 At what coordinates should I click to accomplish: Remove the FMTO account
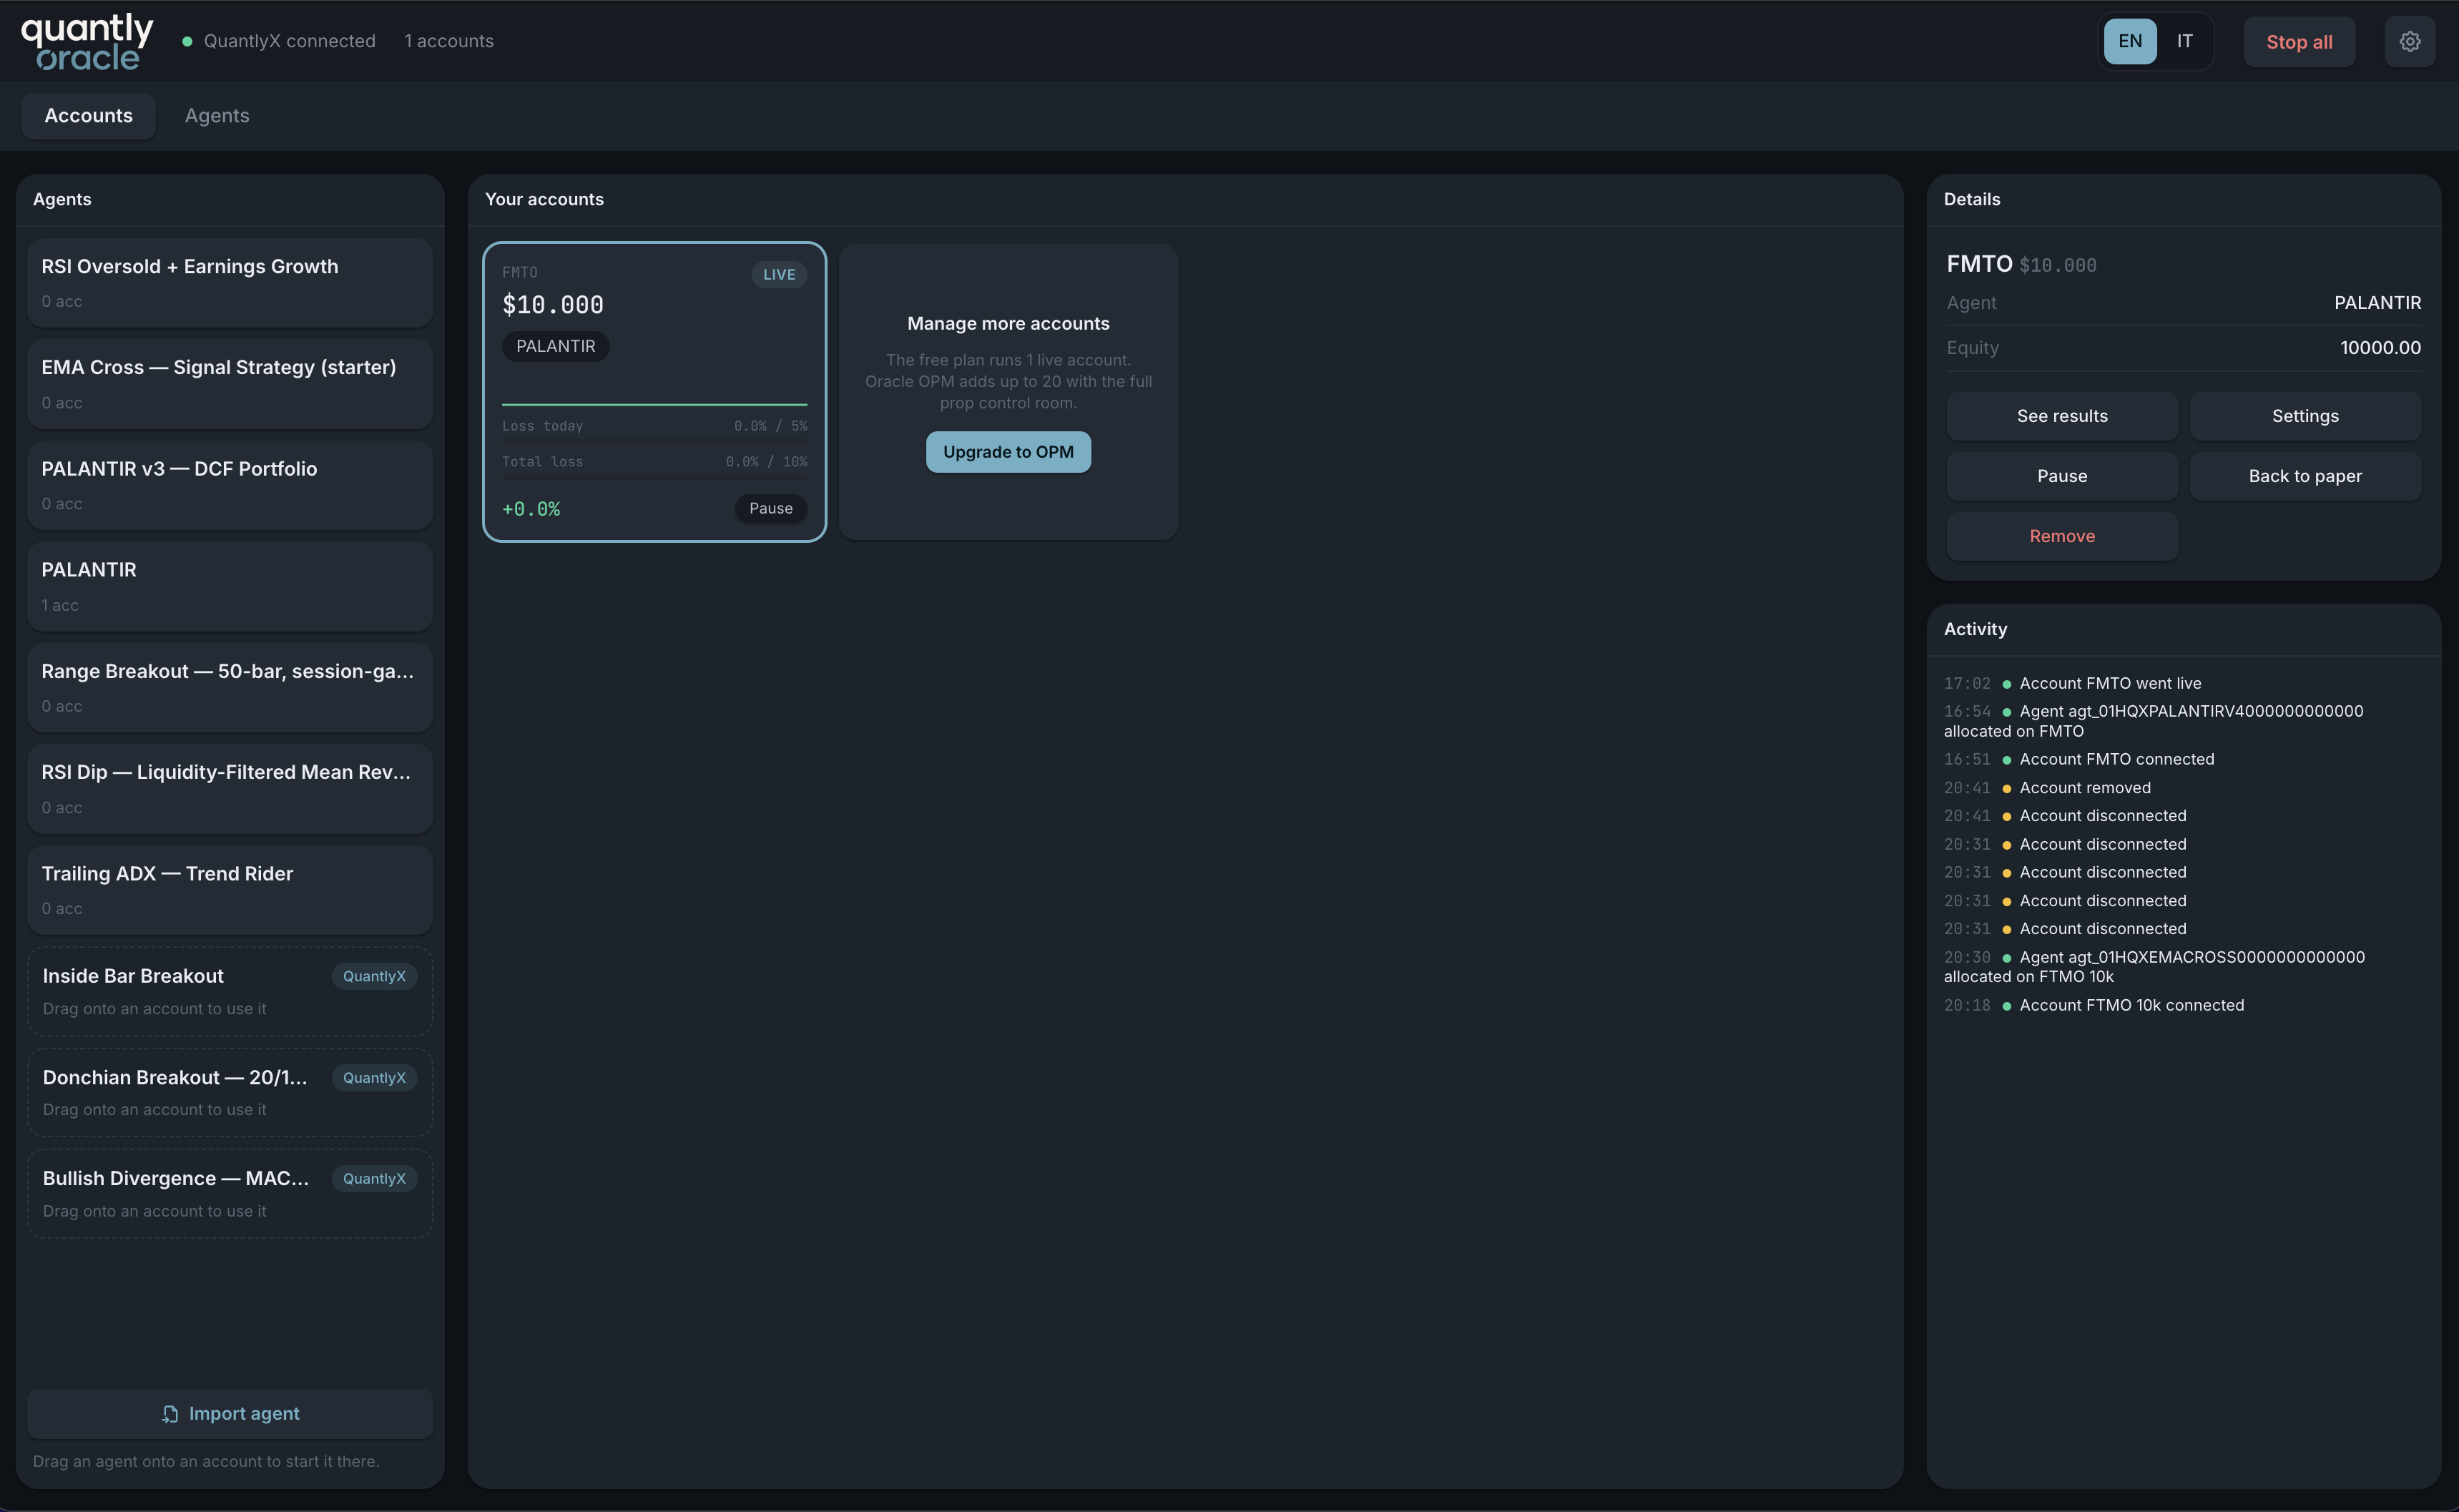point(2062,536)
